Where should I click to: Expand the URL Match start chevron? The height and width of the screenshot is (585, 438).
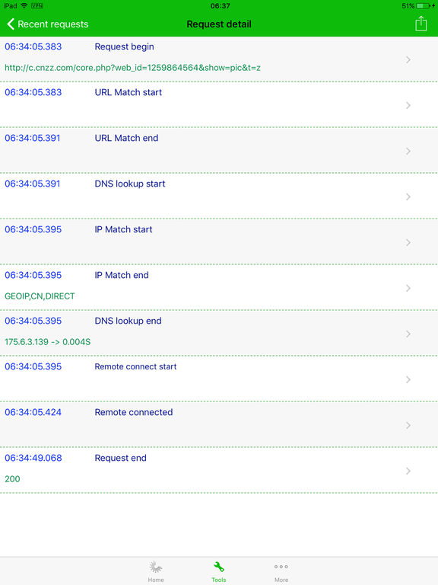408,105
